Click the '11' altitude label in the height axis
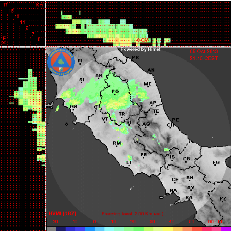The width and height of the screenshot is (231, 231). coord(23,22)
